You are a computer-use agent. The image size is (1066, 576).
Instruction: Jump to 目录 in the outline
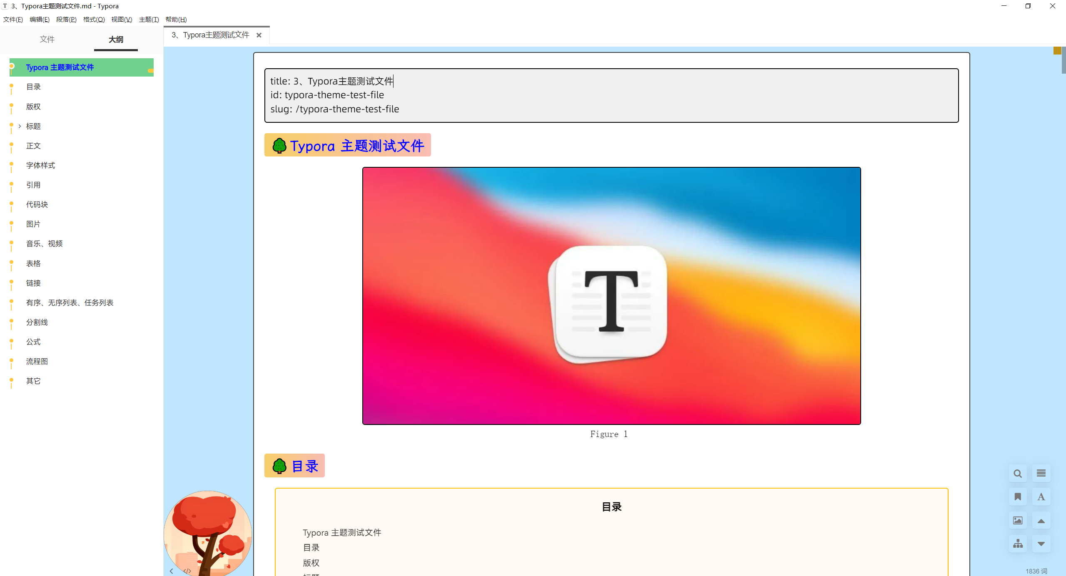point(33,87)
